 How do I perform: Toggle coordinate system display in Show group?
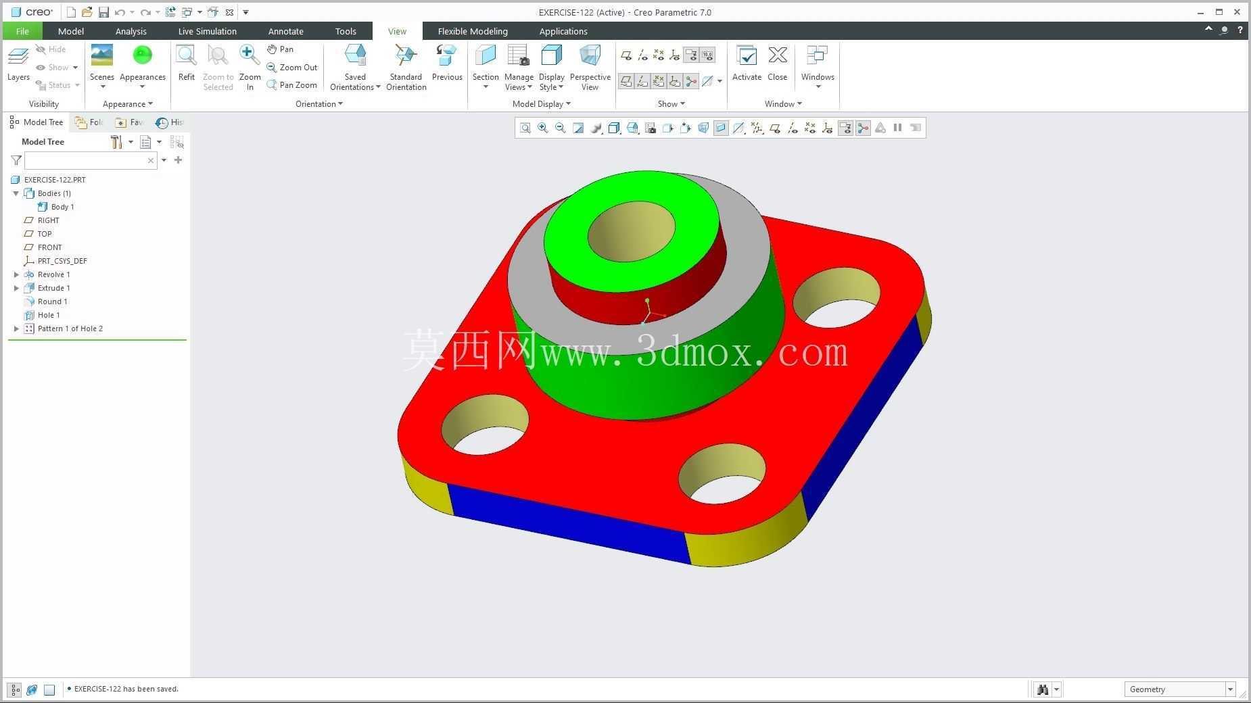point(675,55)
